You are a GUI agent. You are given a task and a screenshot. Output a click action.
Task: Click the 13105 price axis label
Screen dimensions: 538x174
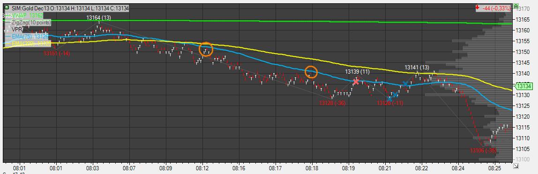tap(523, 149)
